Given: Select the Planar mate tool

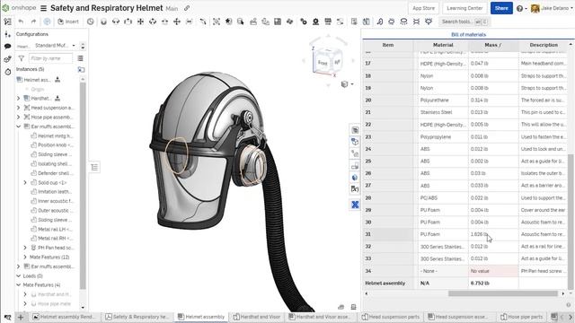Looking at the screenshot, I should (x=140, y=22).
